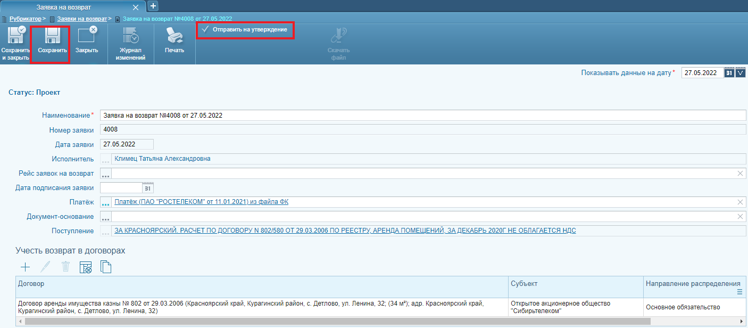Click the table clear-filter icon above grid
Viewport: 748px width, 328px height.
tap(86, 267)
